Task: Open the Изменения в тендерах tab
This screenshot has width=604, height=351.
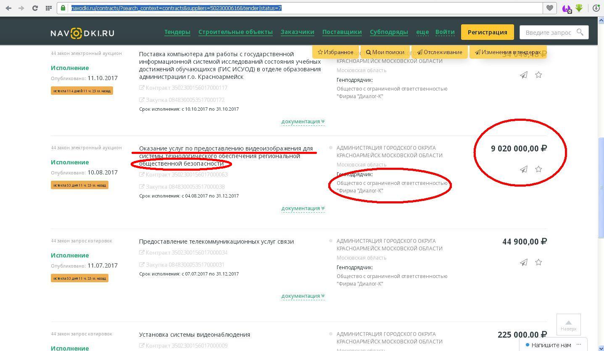Action: pos(508,52)
